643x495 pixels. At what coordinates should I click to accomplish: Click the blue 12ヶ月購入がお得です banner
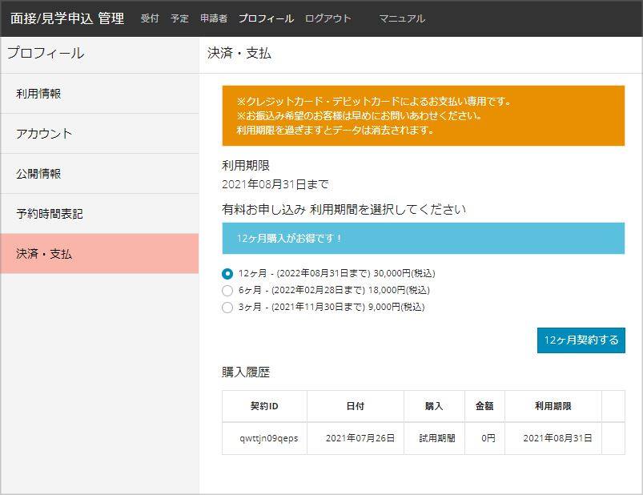click(x=423, y=238)
